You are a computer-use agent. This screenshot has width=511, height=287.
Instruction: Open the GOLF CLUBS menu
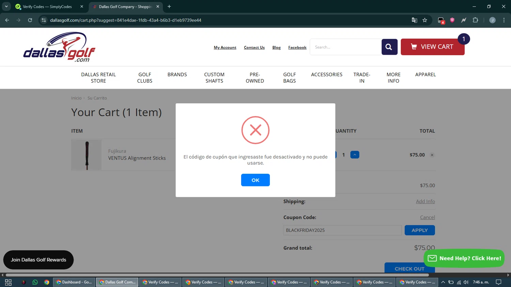pos(145,78)
